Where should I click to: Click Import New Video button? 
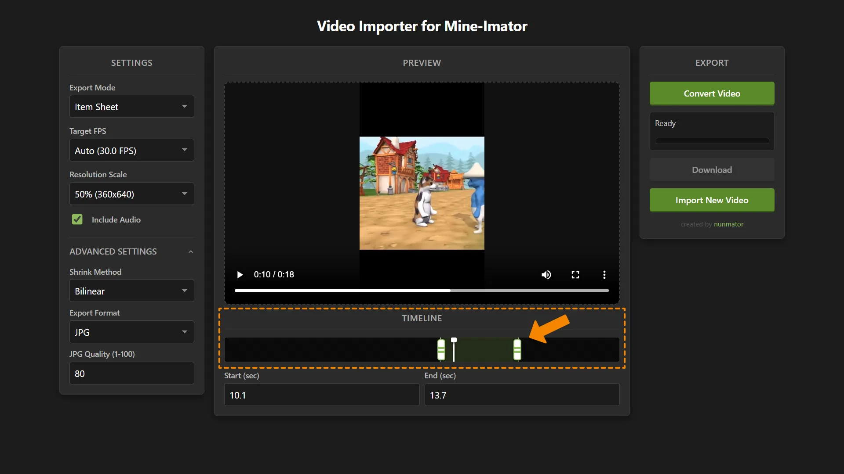[712, 200]
